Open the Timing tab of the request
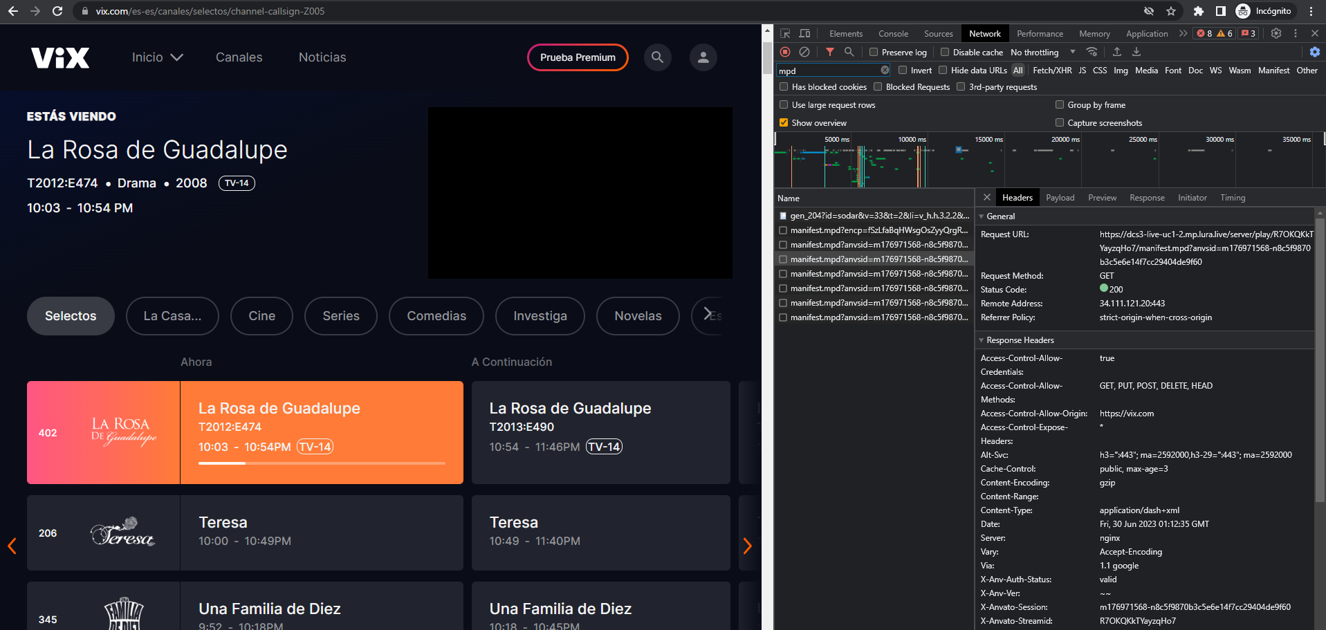Image resolution: width=1326 pixels, height=630 pixels. (x=1232, y=198)
